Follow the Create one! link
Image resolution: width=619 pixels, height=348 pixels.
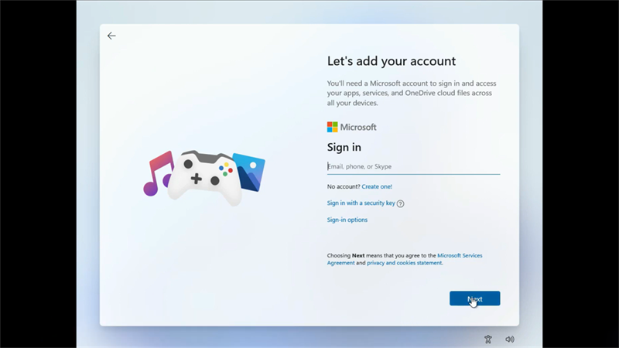(377, 186)
